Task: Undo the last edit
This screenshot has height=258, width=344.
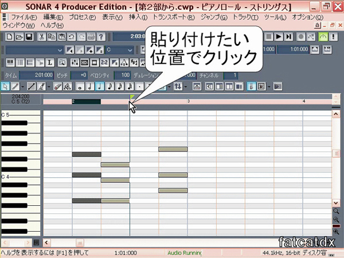Action: coord(71,37)
